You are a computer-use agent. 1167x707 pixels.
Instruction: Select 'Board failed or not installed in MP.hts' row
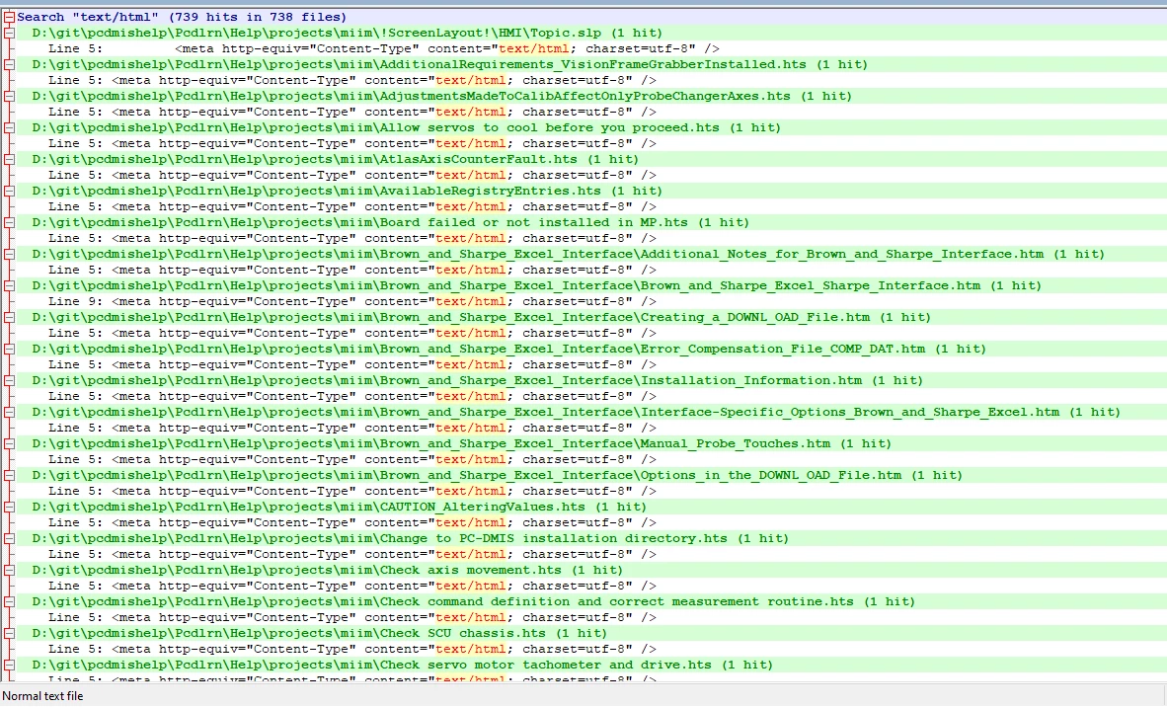[x=391, y=222]
